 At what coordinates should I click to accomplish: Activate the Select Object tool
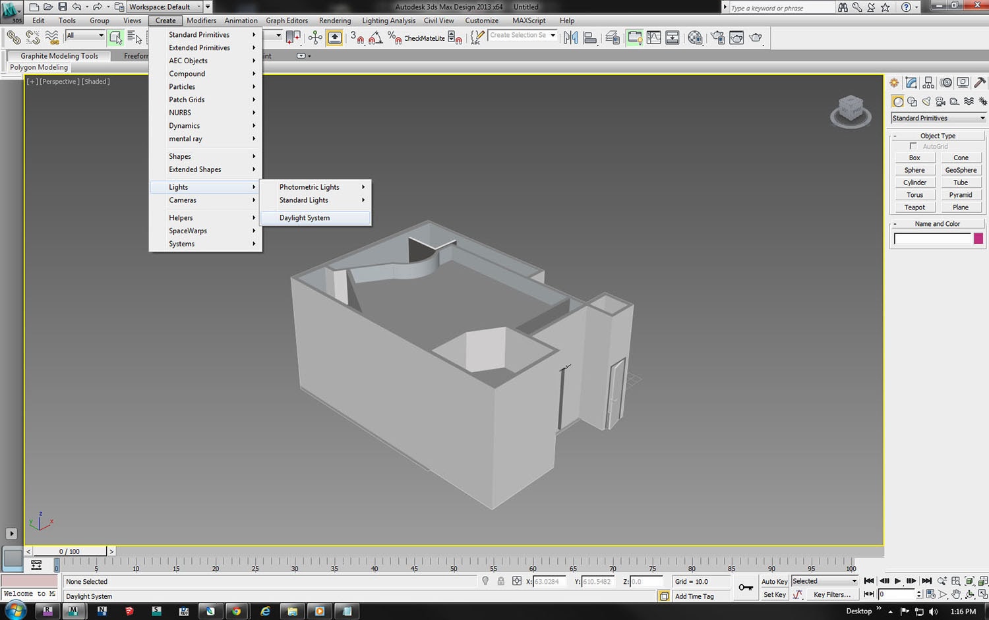(x=115, y=38)
